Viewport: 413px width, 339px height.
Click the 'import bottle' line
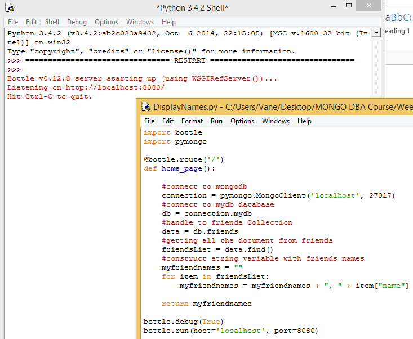coord(173,132)
